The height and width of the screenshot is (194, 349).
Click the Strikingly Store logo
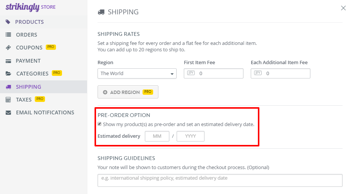[31, 7]
